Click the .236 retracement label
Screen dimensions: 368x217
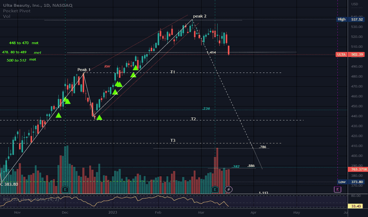click(206, 108)
